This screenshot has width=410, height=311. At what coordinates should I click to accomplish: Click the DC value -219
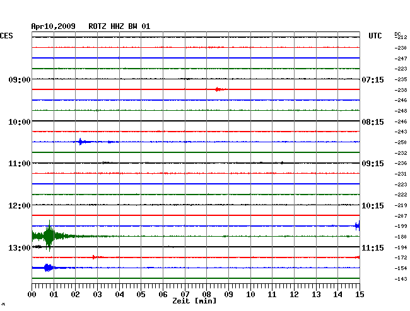coord(401,205)
